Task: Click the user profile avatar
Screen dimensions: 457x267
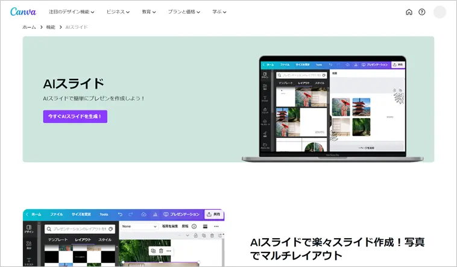Action: coord(440,12)
